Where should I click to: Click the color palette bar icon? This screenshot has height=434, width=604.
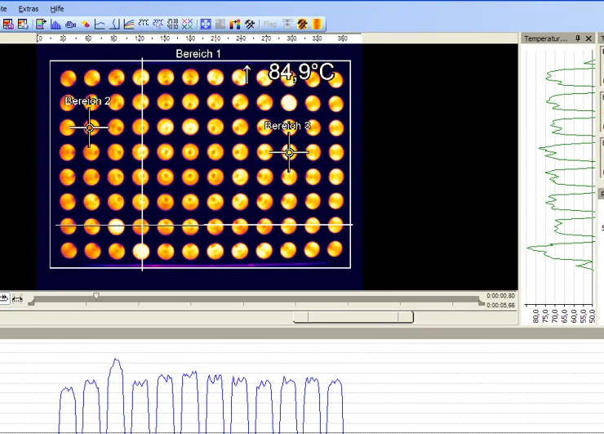point(318,25)
